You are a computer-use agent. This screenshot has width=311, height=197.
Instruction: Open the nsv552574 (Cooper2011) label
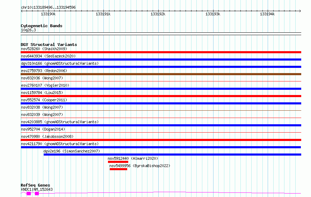(x=44, y=100)
